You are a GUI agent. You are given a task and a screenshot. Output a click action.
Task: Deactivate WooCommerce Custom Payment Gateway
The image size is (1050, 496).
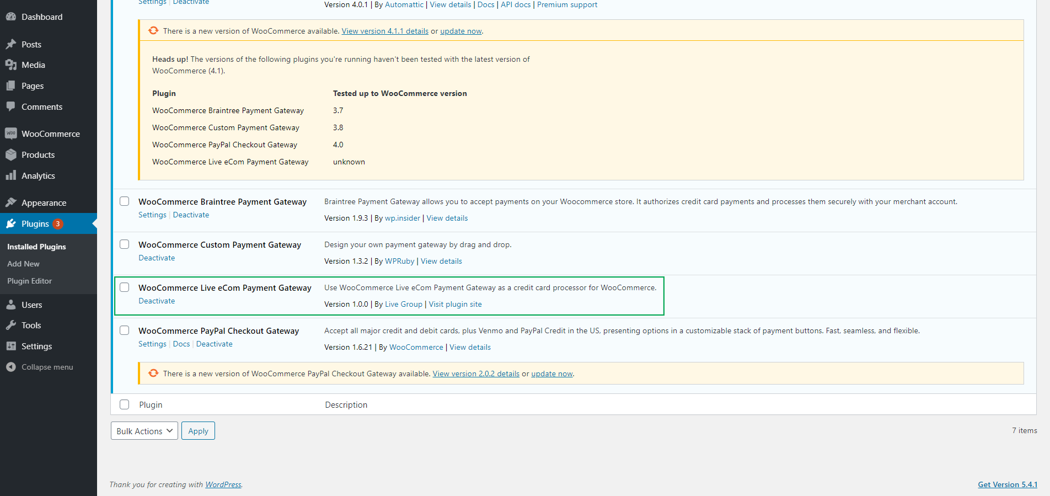tap(157, 258)
